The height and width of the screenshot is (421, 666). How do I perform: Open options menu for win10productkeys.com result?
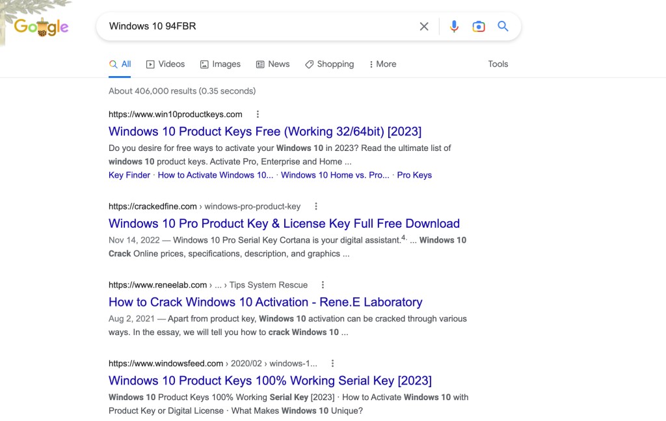(x=258, y=115)
